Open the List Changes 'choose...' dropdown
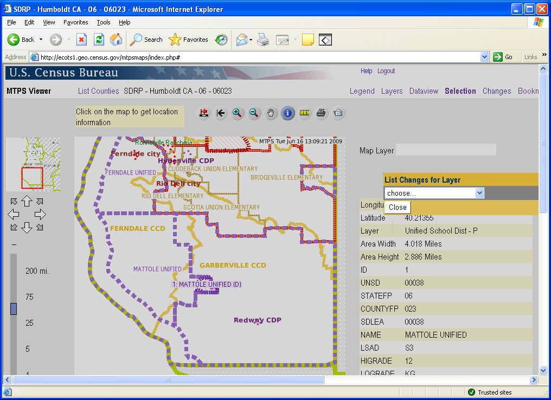The image size is (551, 400). [x=434, y=193]
